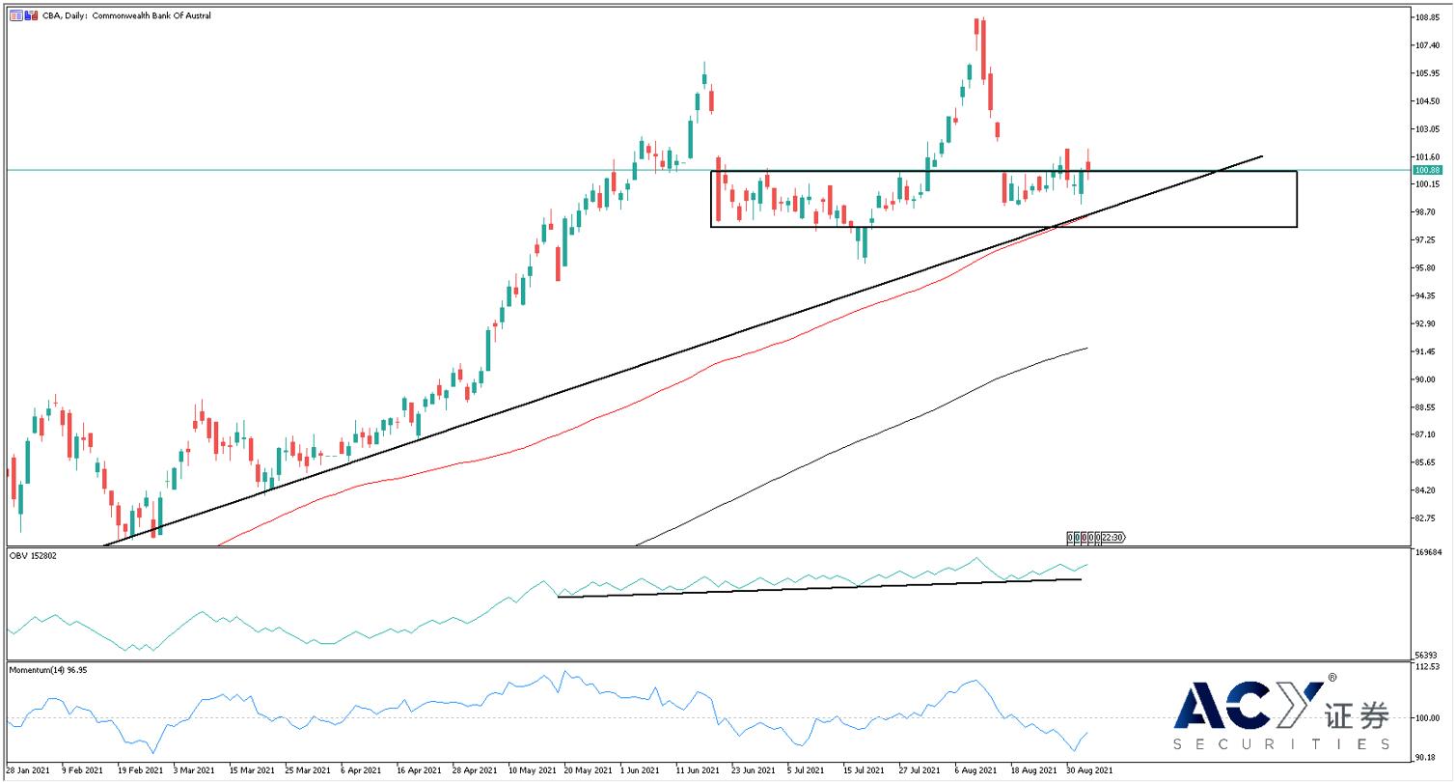Click the '6 Aug 2021' date label

[x=977, y=770]
